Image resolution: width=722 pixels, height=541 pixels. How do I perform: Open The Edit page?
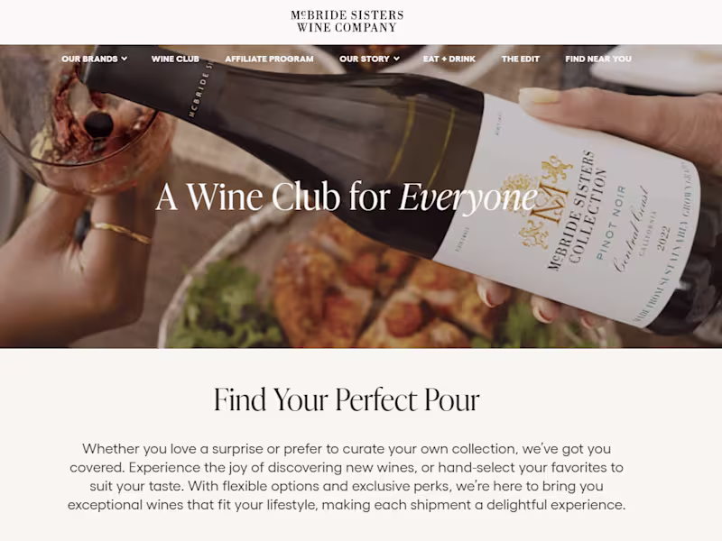pos(521,59)
